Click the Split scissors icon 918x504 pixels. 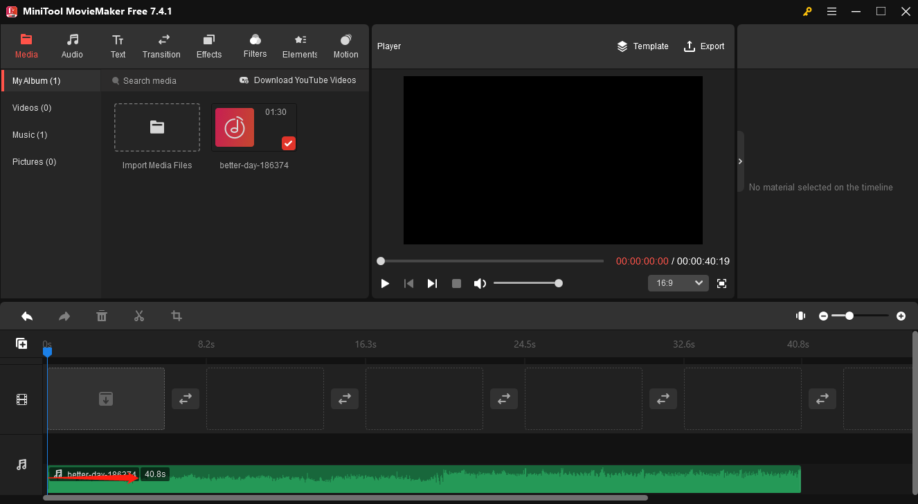pos(139,316)
